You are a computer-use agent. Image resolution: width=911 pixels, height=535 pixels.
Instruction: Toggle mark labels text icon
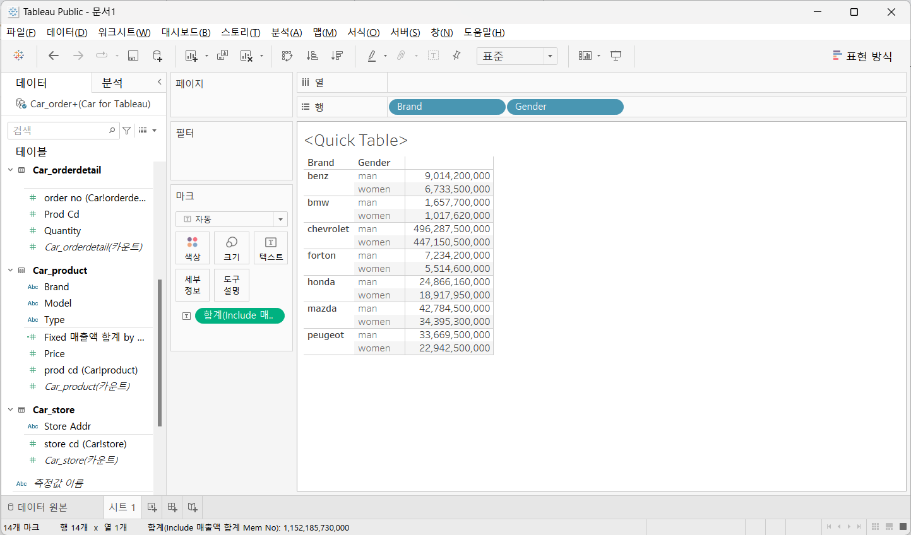click(x=434, y=56)
